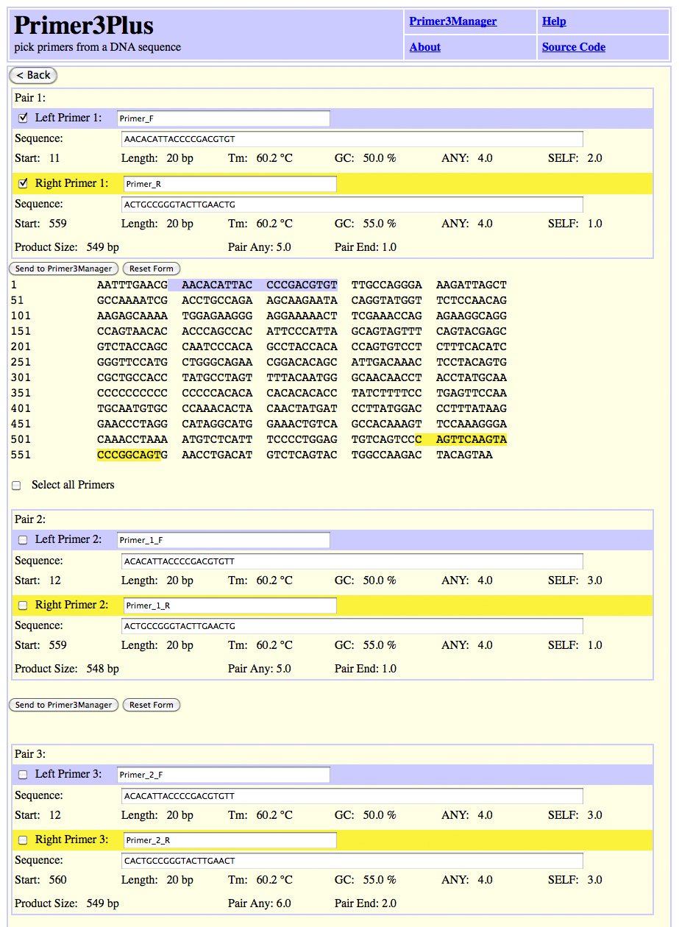679x927 pixels.
Task: Open the About page
Action: [x=424, y=47]
